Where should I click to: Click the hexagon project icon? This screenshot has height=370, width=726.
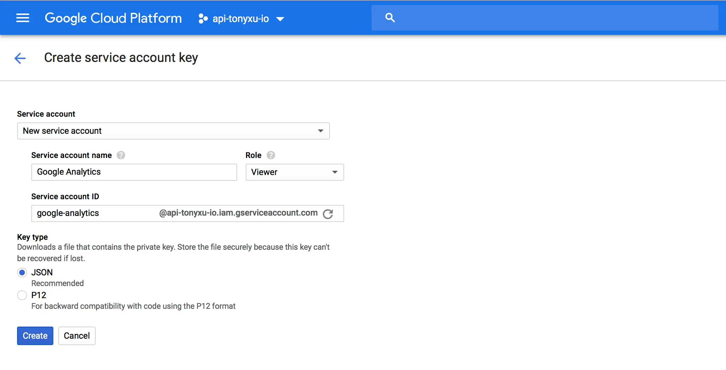(x=203, y=18)
